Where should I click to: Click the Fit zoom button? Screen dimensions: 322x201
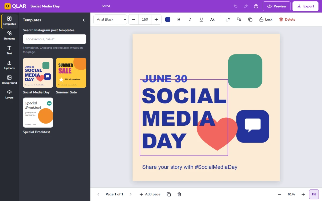click(314, 194)
